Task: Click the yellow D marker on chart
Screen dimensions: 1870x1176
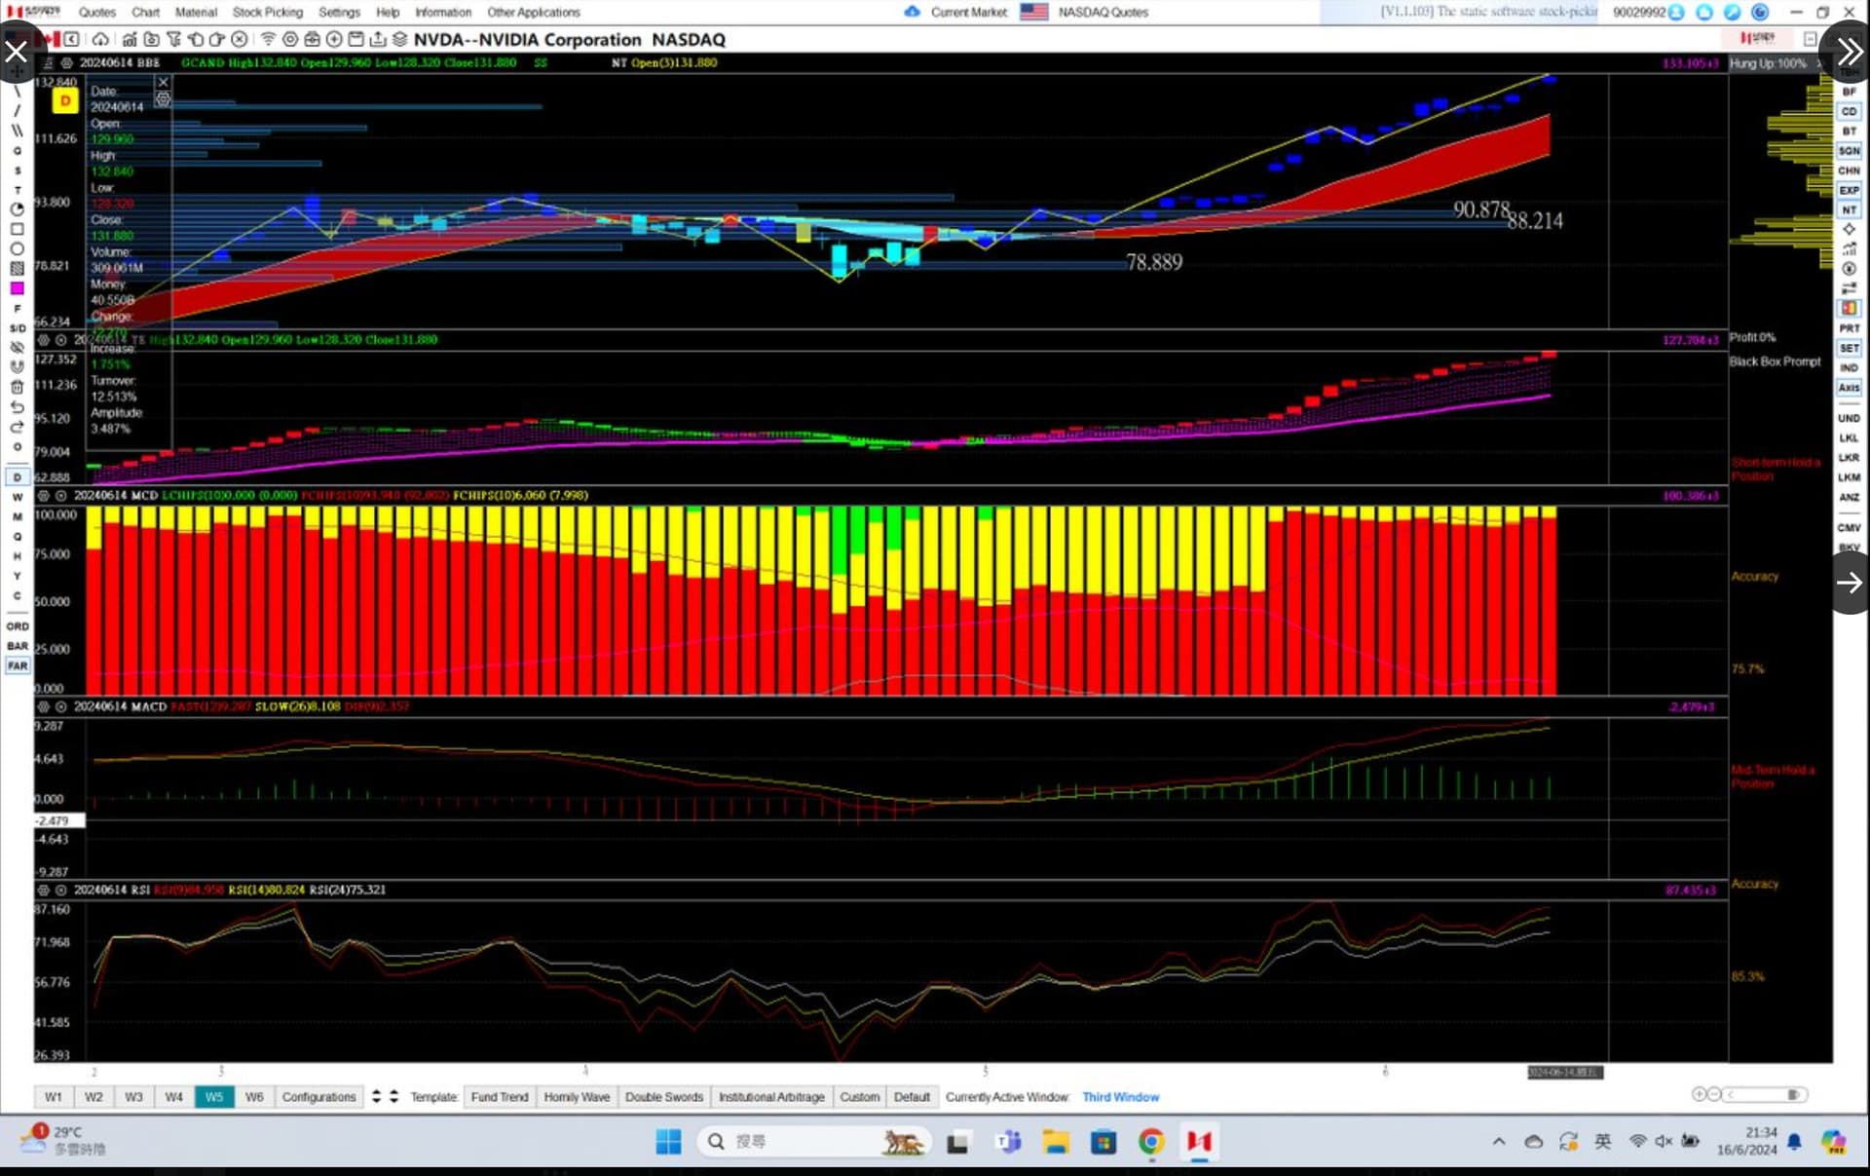Action: (x=65, y=100)
